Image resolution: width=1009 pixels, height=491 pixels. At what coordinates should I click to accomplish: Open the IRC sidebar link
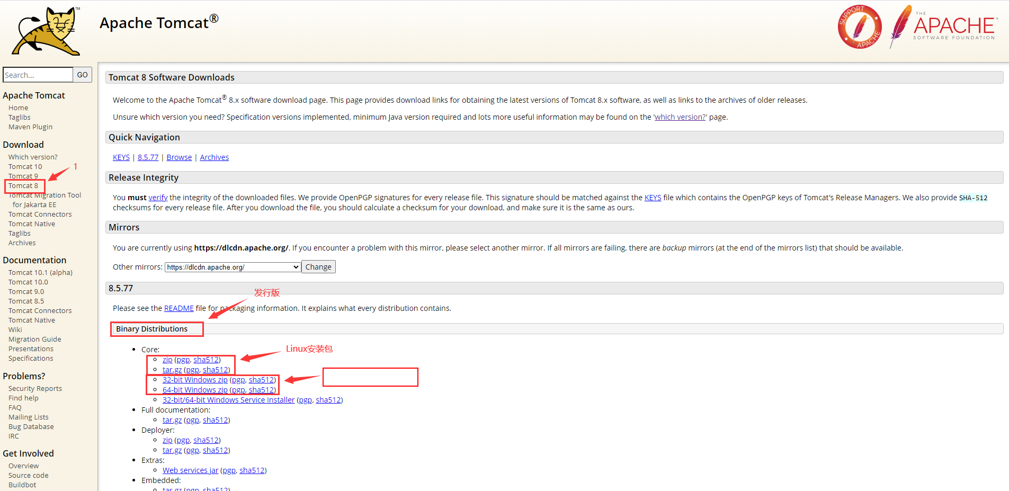(14, 436)
